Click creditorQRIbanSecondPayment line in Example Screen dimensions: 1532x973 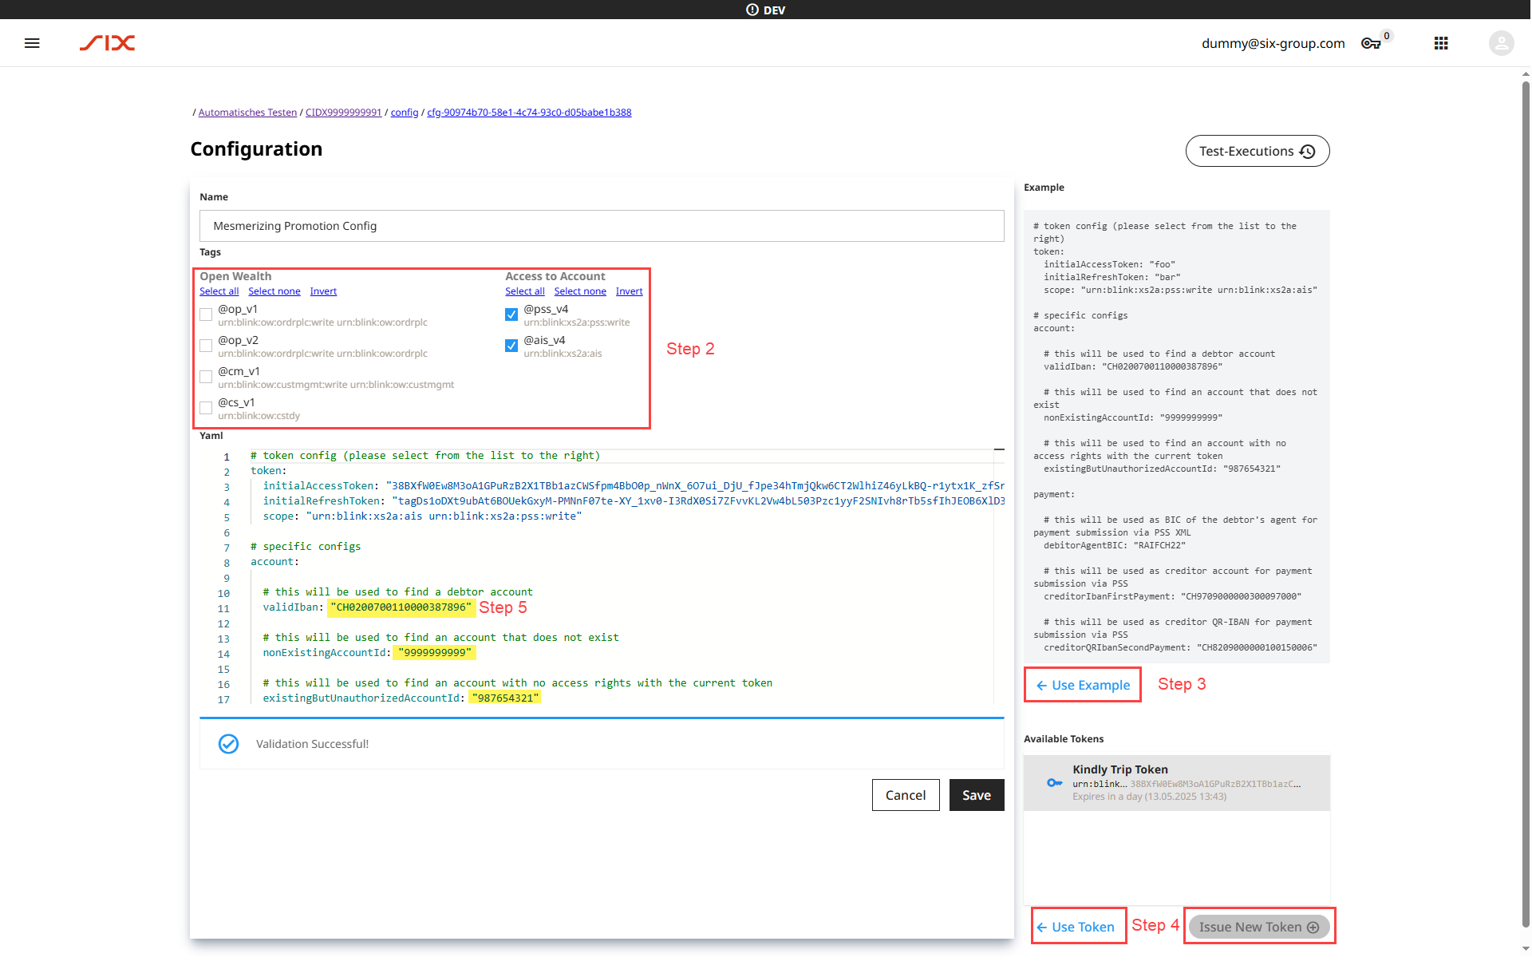point(1181,647)
